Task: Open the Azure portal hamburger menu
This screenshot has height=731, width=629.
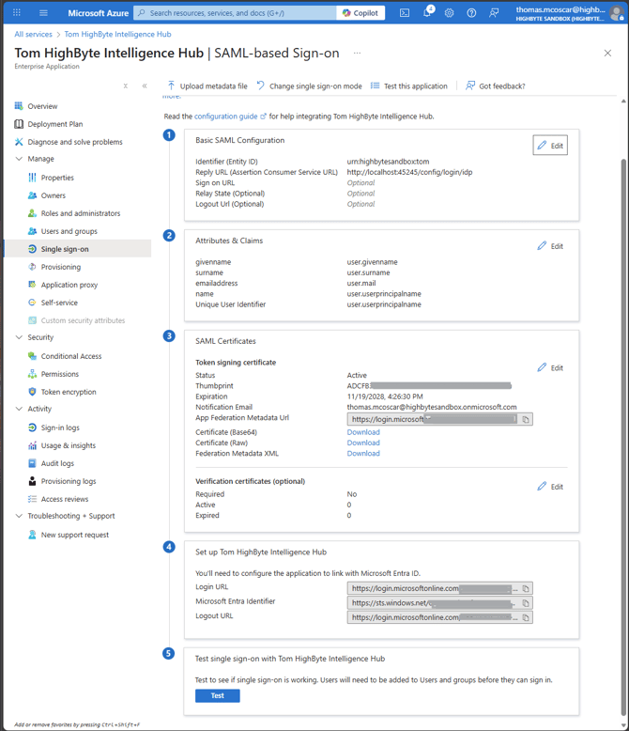Action: (x=43, y=13)
